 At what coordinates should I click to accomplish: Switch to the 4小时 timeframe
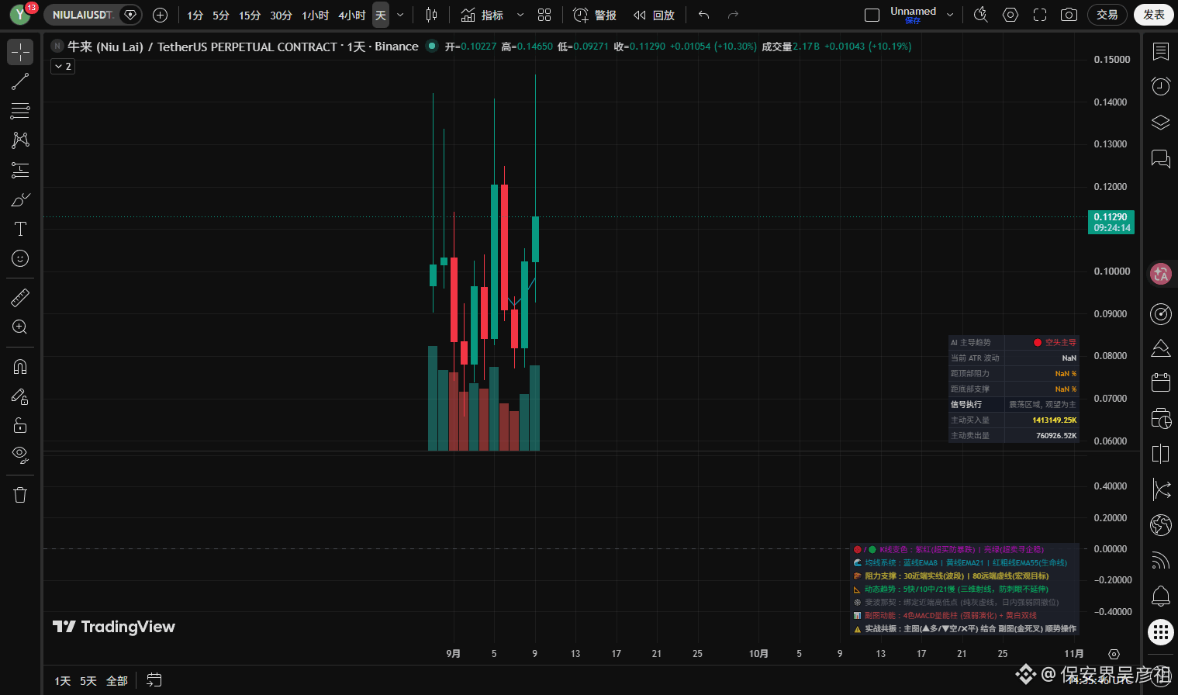coord(351,15)
